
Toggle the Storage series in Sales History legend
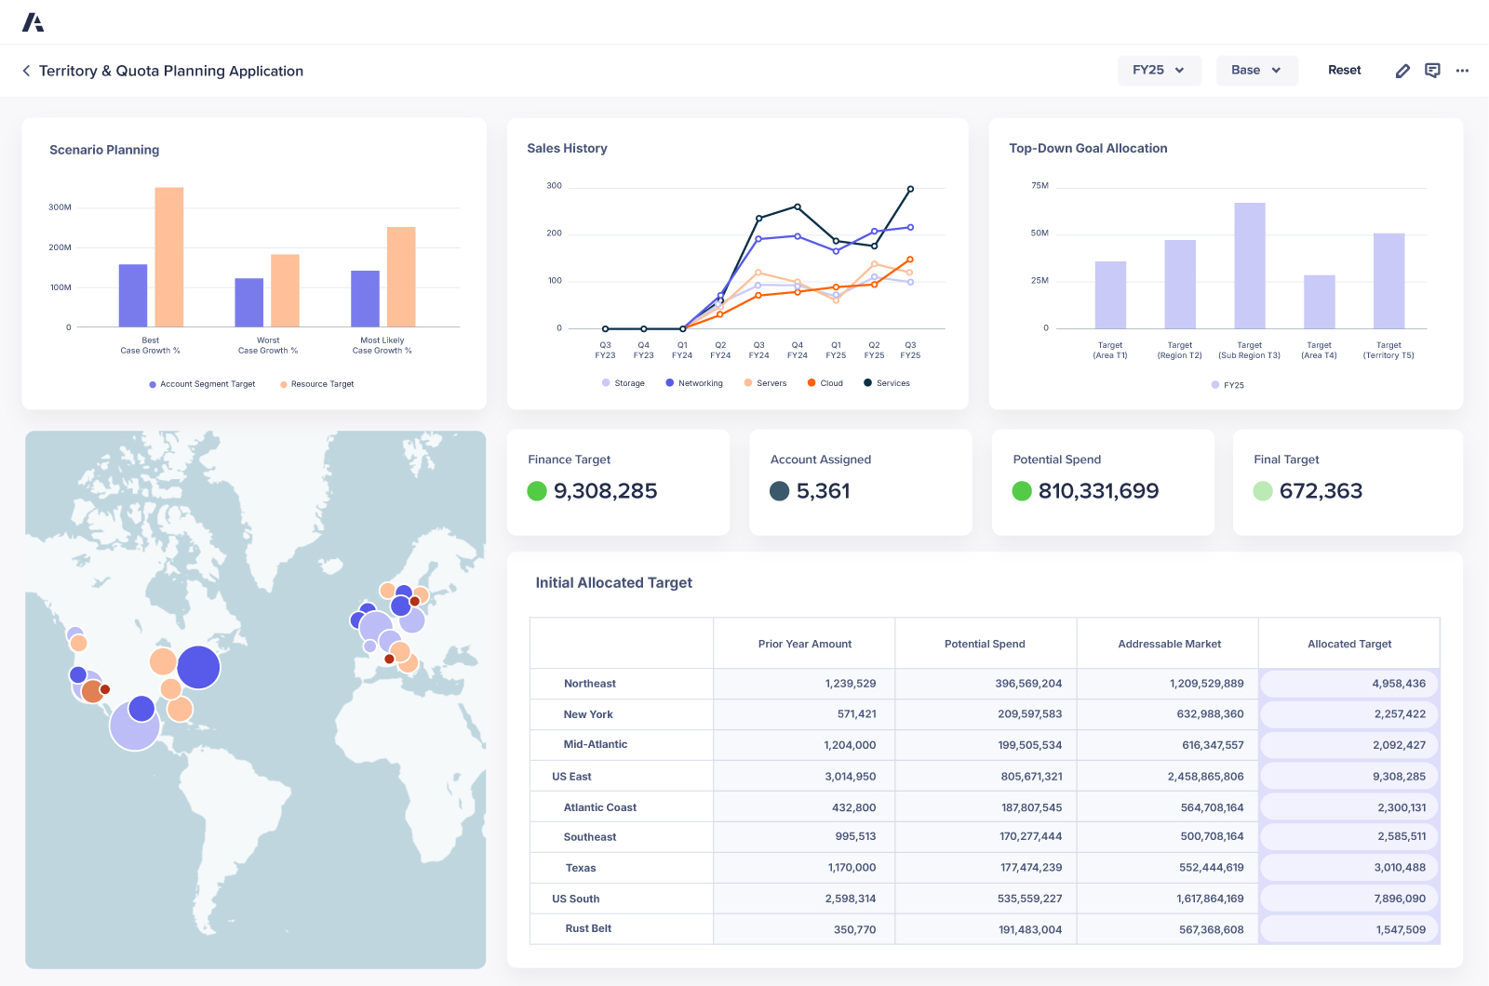[x=624, y=382]
